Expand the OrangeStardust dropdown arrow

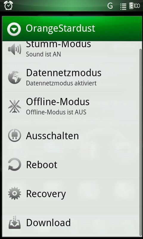pos(14,29)
